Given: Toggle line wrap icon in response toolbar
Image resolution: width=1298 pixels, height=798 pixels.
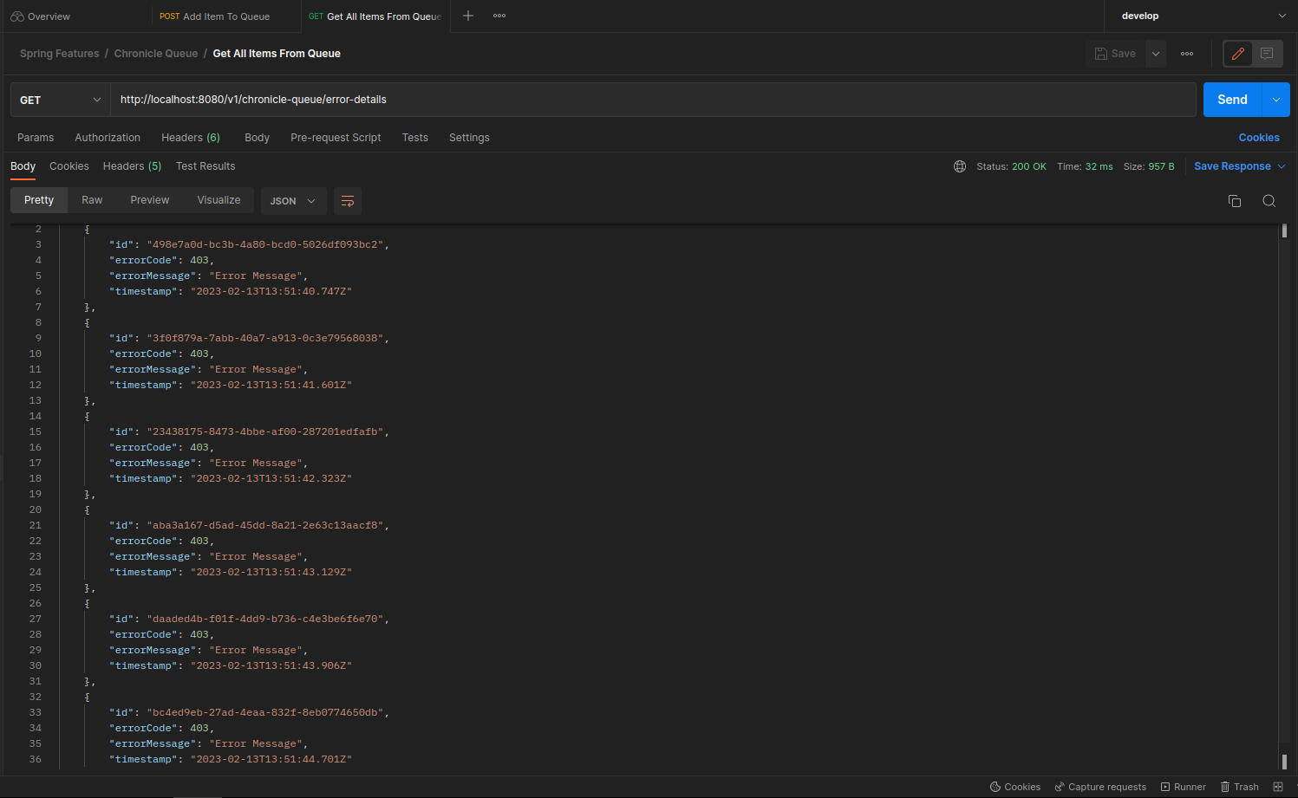Looking at the screenshot, I should point(348,201).
